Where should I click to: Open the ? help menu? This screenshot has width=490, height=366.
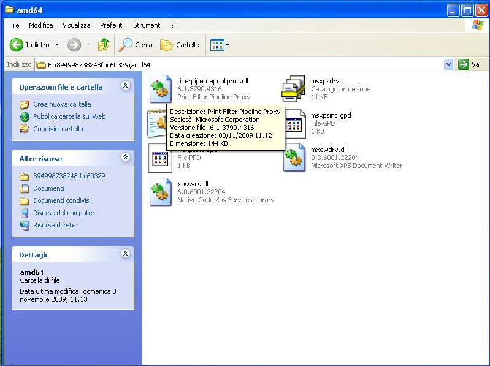[173, 25]
